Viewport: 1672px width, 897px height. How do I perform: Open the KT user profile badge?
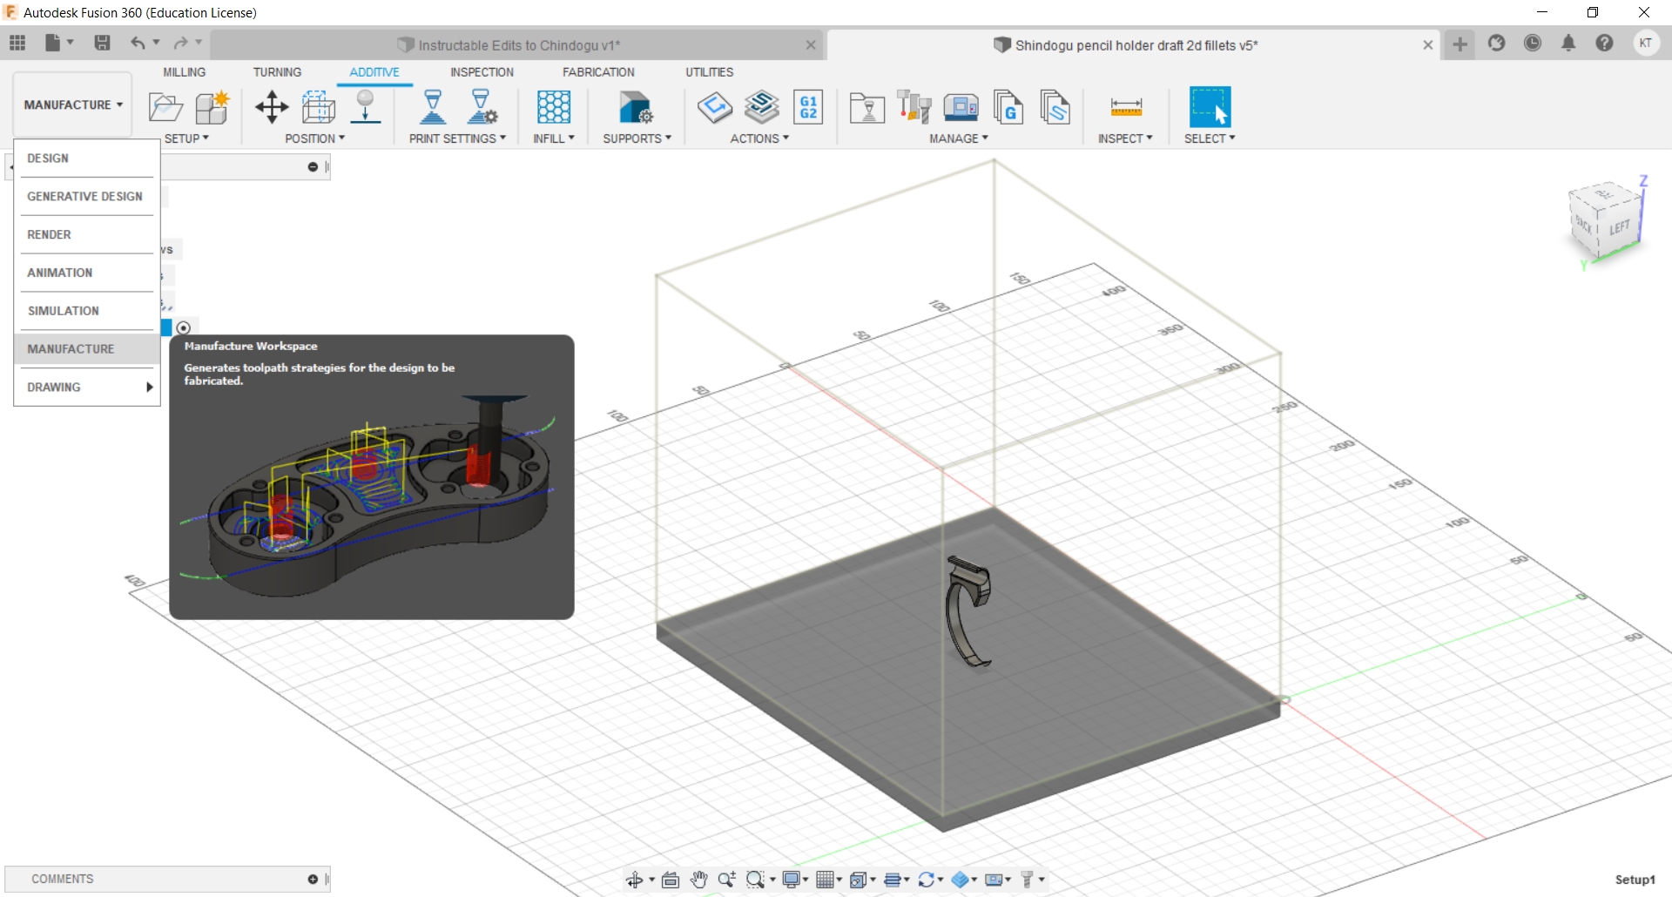pyautogui.click(x=1646, y=44)
